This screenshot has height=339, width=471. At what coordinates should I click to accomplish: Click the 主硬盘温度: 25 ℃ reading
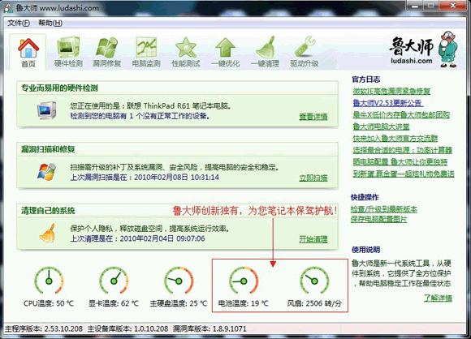(179, 303)
